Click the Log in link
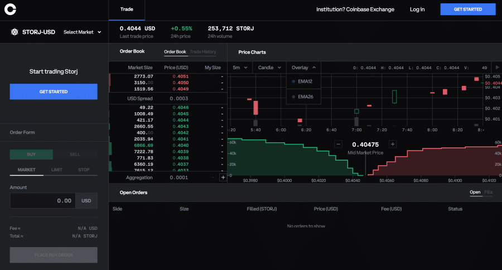 pos(417,9)
